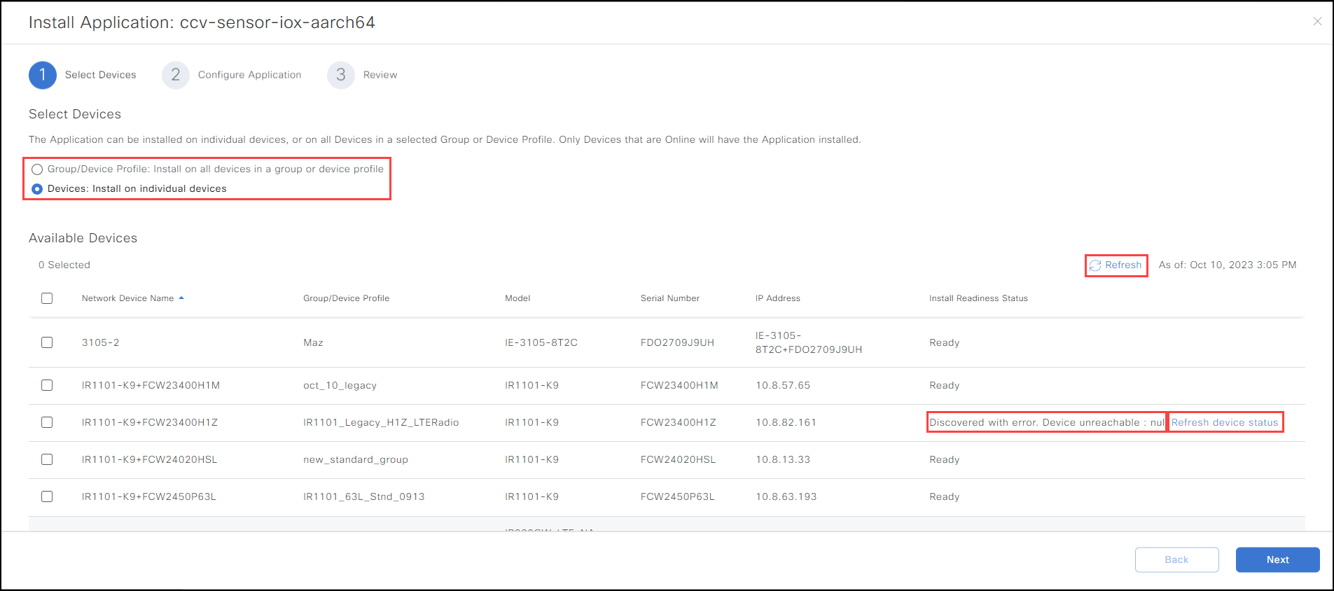The width and height of the screenshot is (1334, 591).
Task: Check the box for IR1101-K9+FCW23400H1M
Action: [47, 385]
